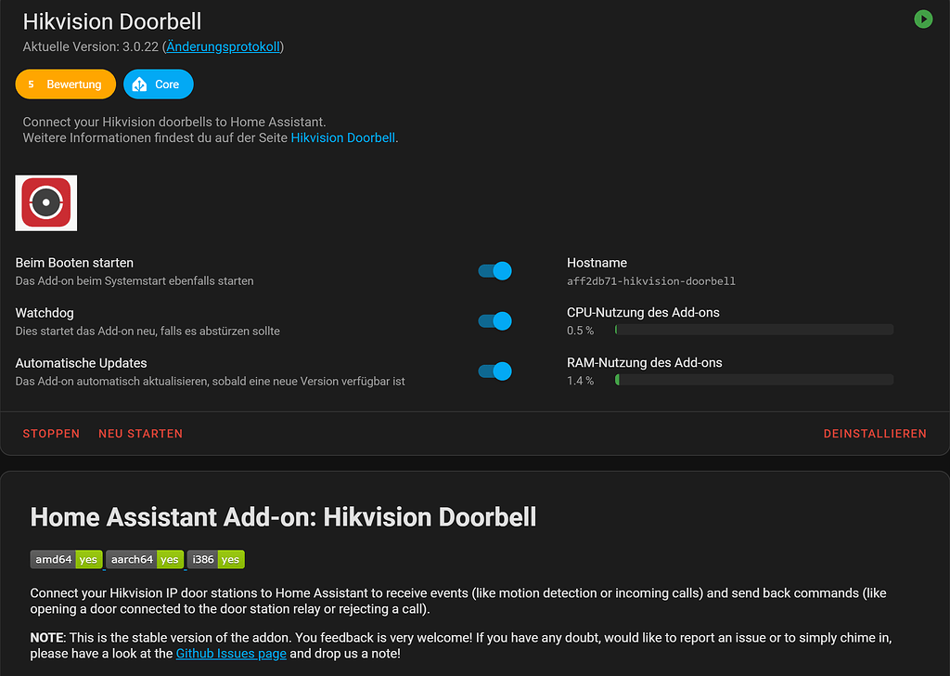Click the amd64 architecture badge

(66, 559)
